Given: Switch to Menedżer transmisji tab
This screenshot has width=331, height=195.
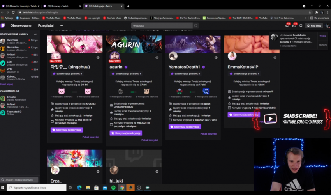Looking at the screenshot, I should (x=21, y=6).
